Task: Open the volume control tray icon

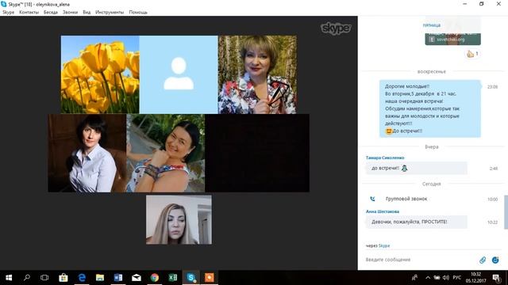Action: click(x=446, y=278)
